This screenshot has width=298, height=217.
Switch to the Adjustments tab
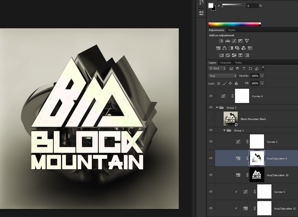[x=216, y=30]
